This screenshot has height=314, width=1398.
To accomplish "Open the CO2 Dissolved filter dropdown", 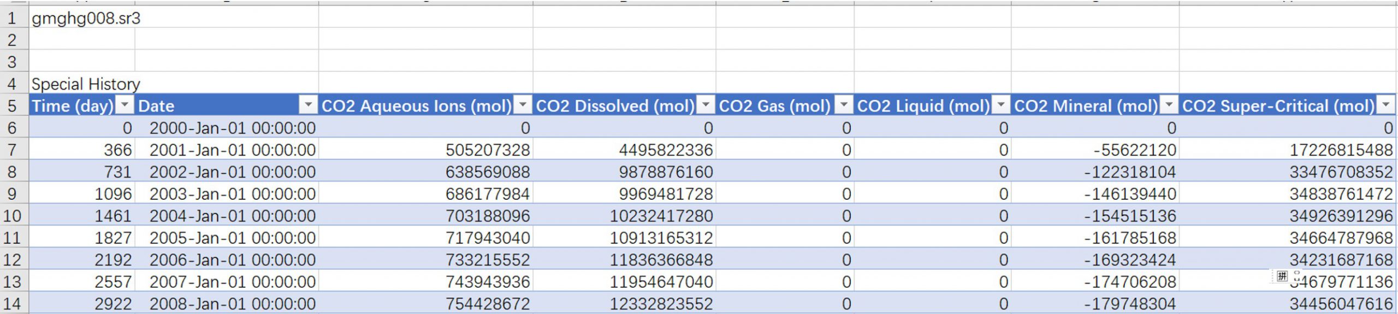I will (x=706, y=105).
